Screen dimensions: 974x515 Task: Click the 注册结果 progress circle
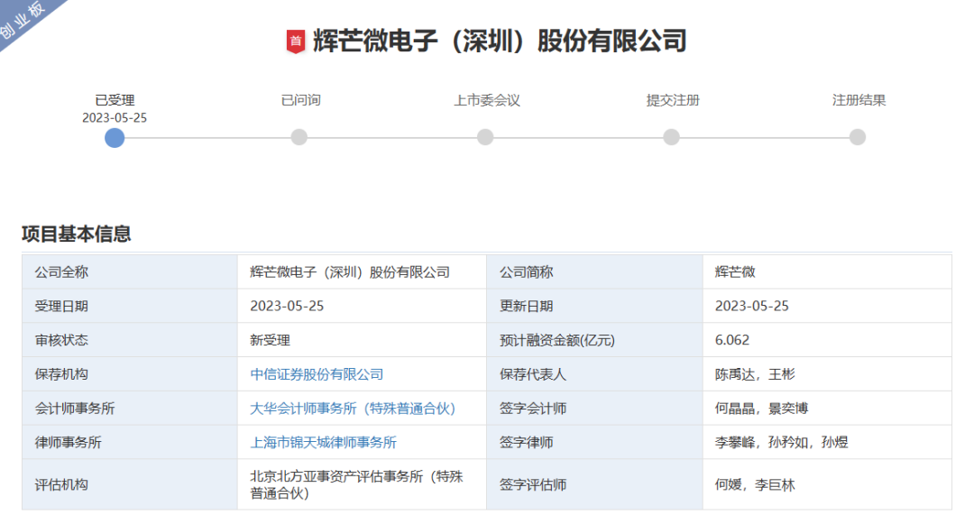(x=858, y=137)
